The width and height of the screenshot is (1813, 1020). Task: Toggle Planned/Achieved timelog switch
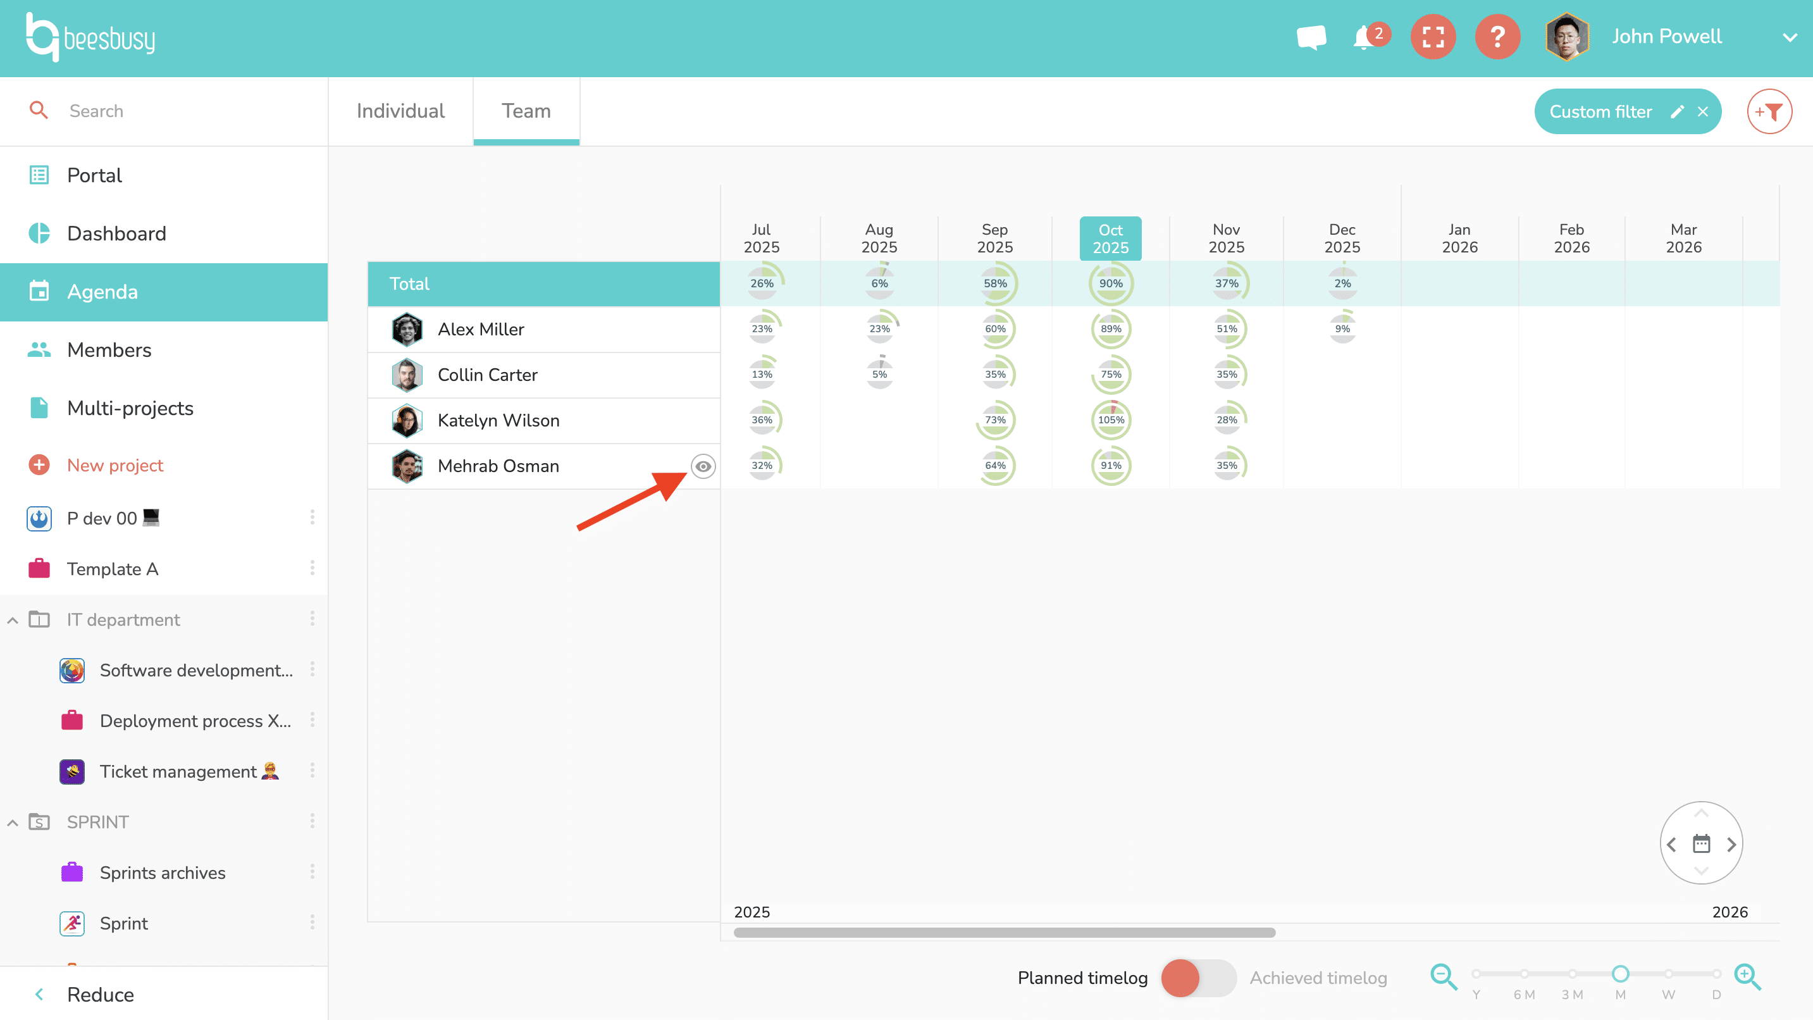[x=1198, y=978]
